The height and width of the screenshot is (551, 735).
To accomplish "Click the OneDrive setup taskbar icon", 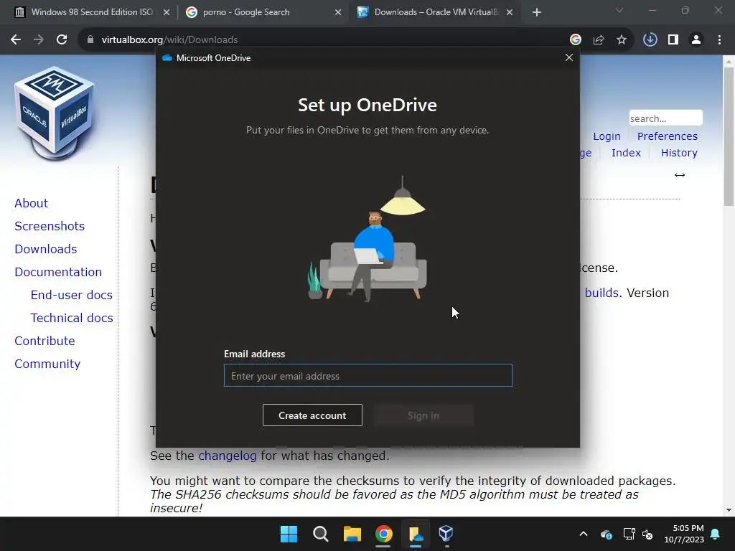I will (416, 534).
